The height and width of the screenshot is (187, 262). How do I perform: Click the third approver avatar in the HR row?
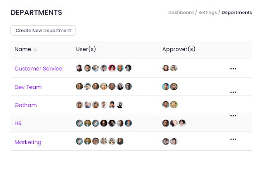pos(182,123)
